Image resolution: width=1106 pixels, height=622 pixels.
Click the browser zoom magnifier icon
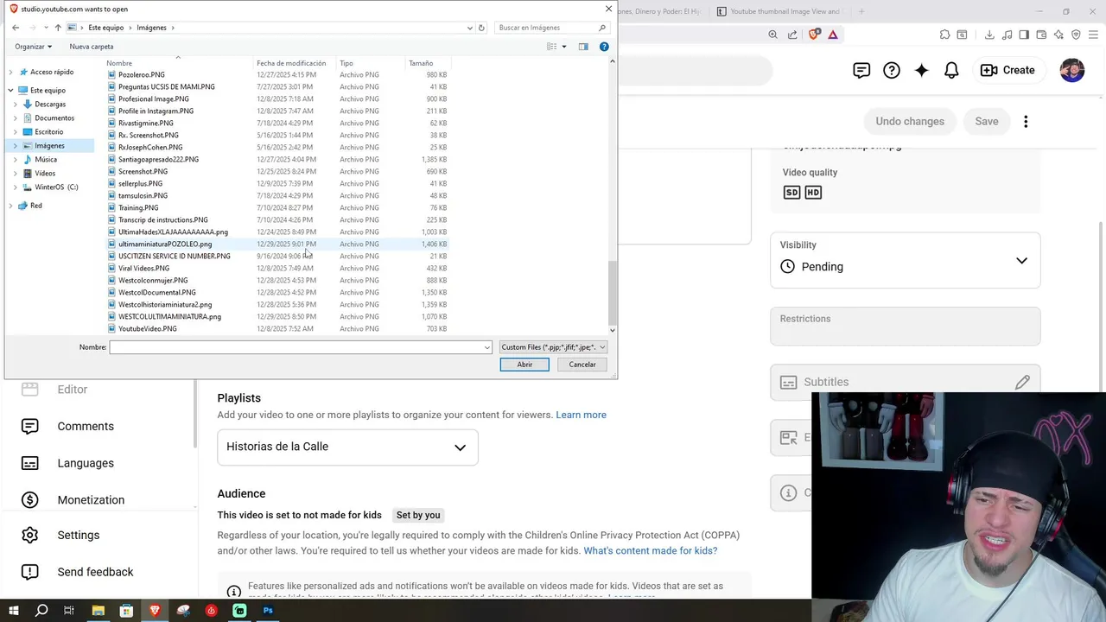[773, 35]
